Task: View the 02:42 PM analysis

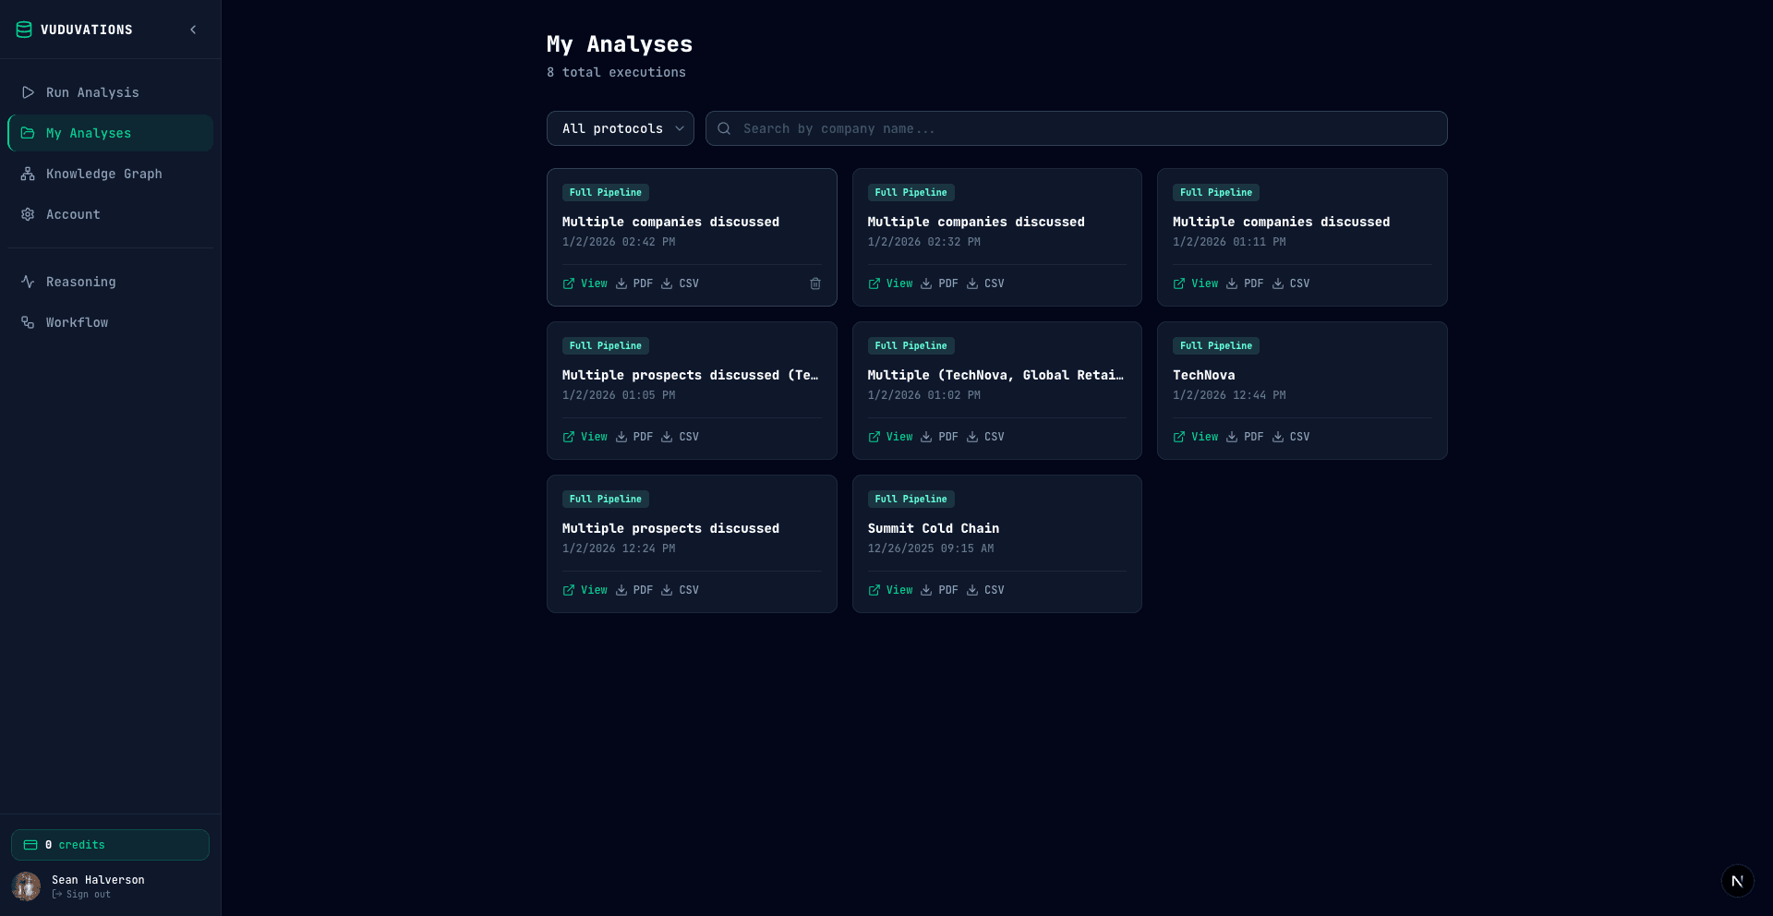Action: [585, 283]
